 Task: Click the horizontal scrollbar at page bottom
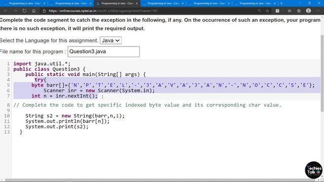point(160,180)
